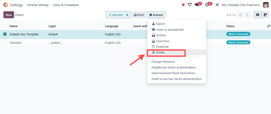Screen dimensions: 271x114
Task: Click the '__system__' login cell
Action: coord(55,43)
